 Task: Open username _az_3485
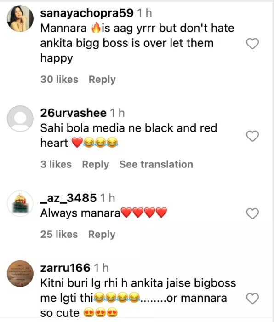(68, 198)
